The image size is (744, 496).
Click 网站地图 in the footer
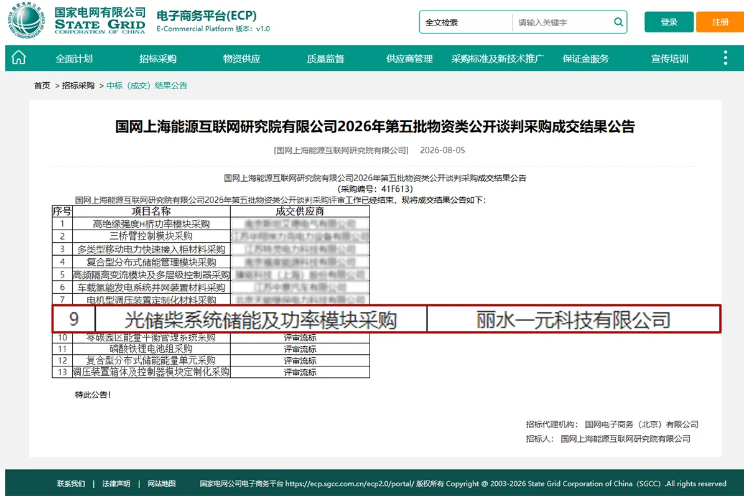pos(161,483)
